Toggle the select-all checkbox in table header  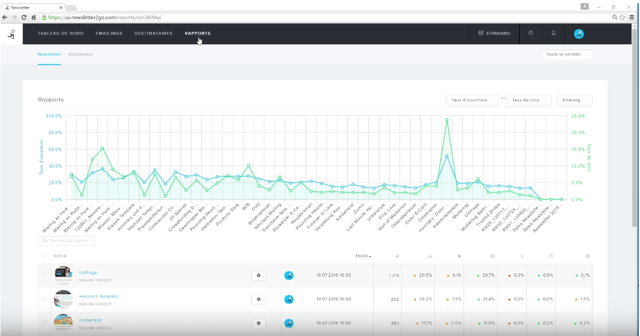point(45,256)
